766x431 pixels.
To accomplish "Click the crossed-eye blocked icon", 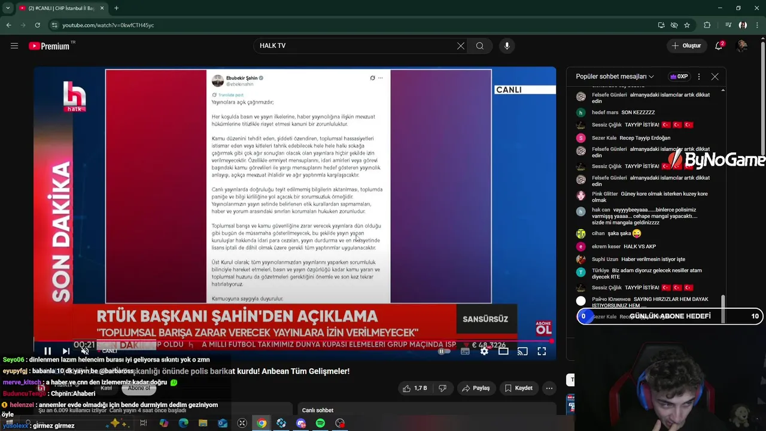I will pyautogui.click(x=674, y=25).
